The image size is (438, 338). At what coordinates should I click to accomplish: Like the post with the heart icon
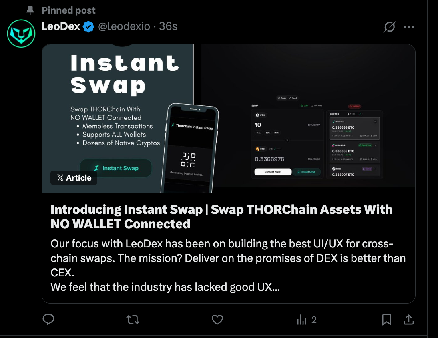coord(217,319)
